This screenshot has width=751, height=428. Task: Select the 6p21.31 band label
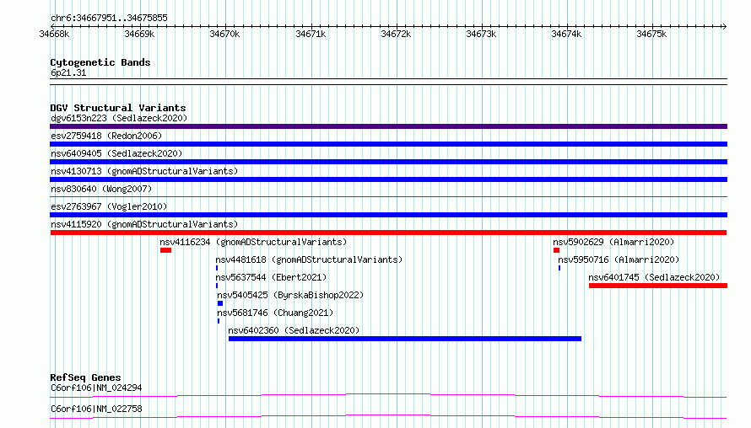click(68, 72)
